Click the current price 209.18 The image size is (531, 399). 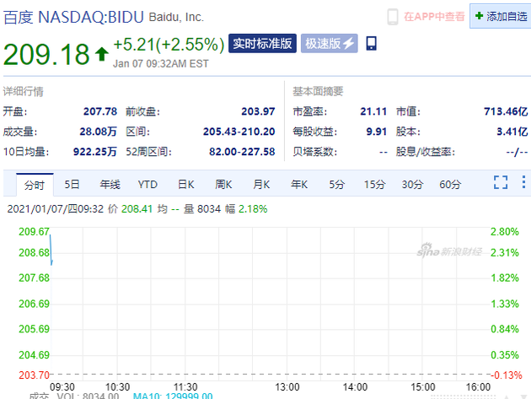pyautogui.click(x=46, y=54)
